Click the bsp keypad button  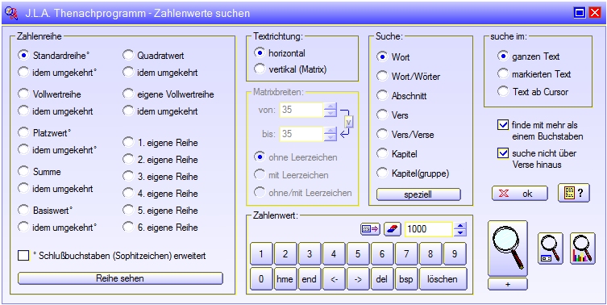406,278
